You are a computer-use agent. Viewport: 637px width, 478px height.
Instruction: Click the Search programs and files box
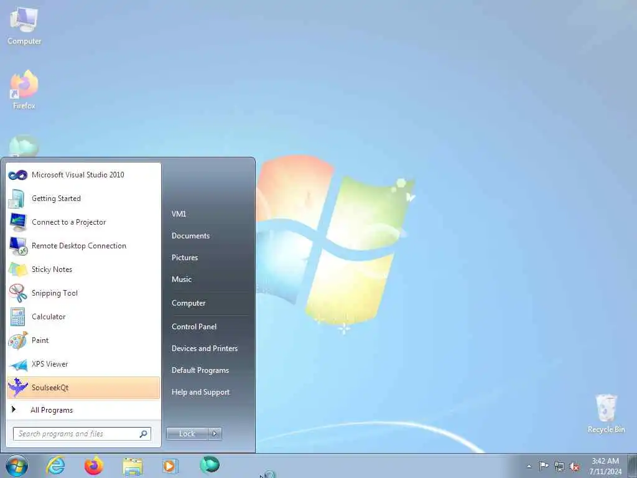(x=82, y=434)
